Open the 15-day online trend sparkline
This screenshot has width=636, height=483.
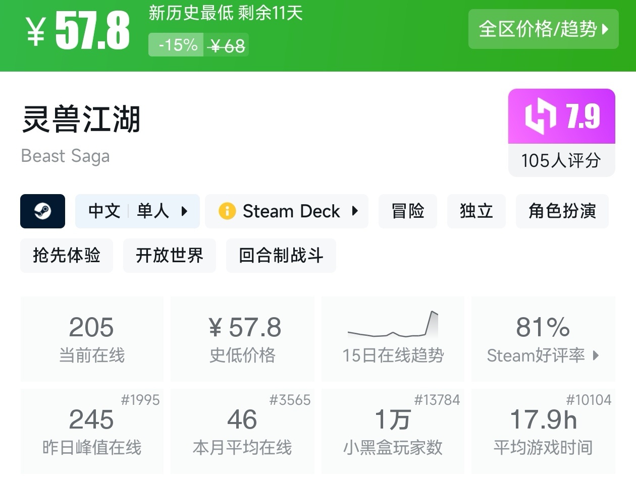pos(393,325)
